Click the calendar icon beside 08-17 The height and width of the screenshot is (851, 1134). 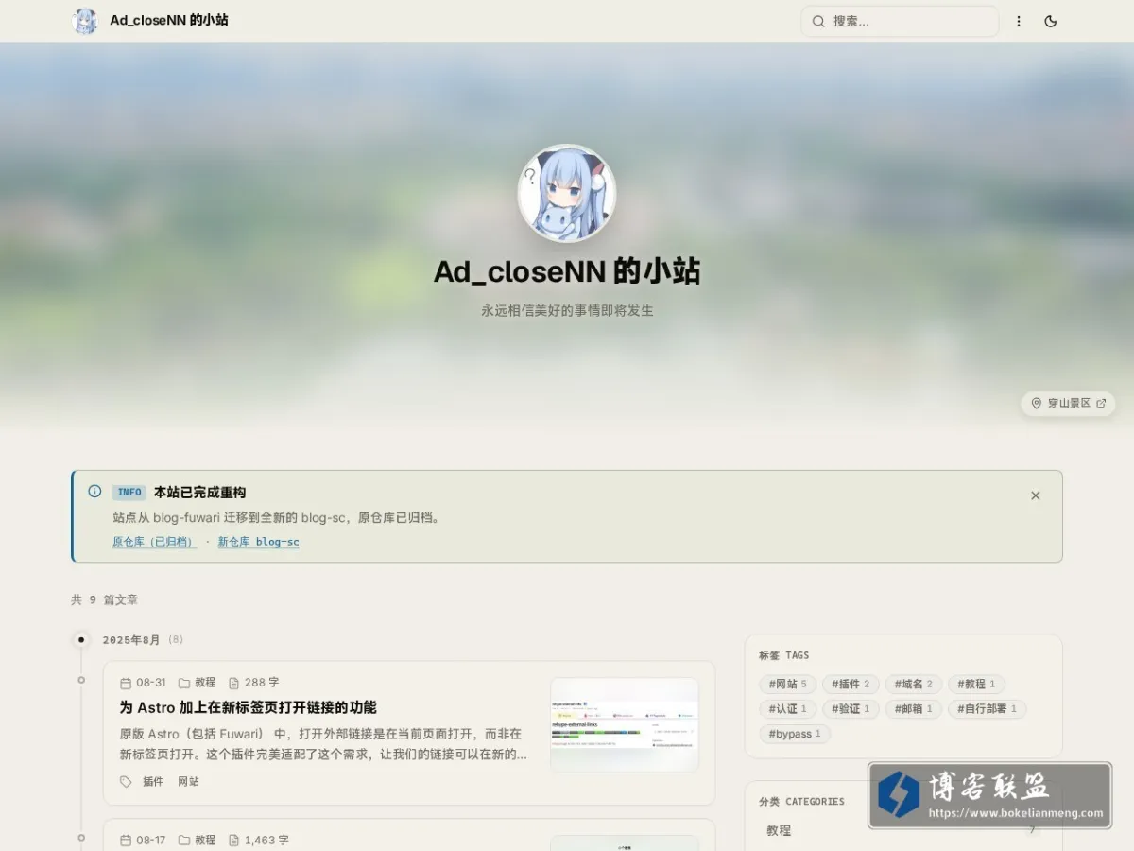(126, 840)
